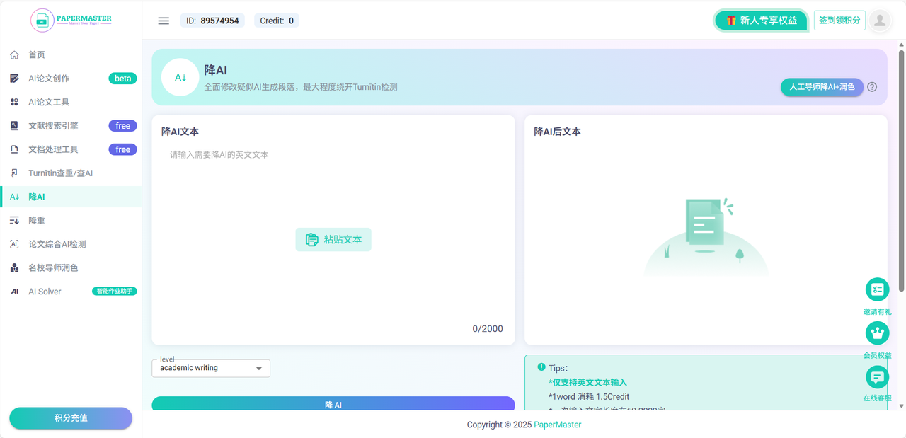Click the free badge next to 文献搜索引擎
The width and height of the screenshot is (906, 438).
pyautogui.click(x=122, y=126)
